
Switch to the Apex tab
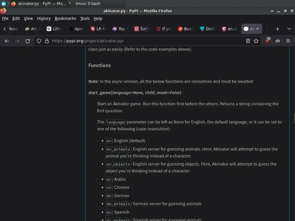pyautogui.click(x=76, y=29)
